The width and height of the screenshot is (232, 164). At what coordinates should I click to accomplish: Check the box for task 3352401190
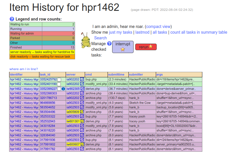[59, 84]
